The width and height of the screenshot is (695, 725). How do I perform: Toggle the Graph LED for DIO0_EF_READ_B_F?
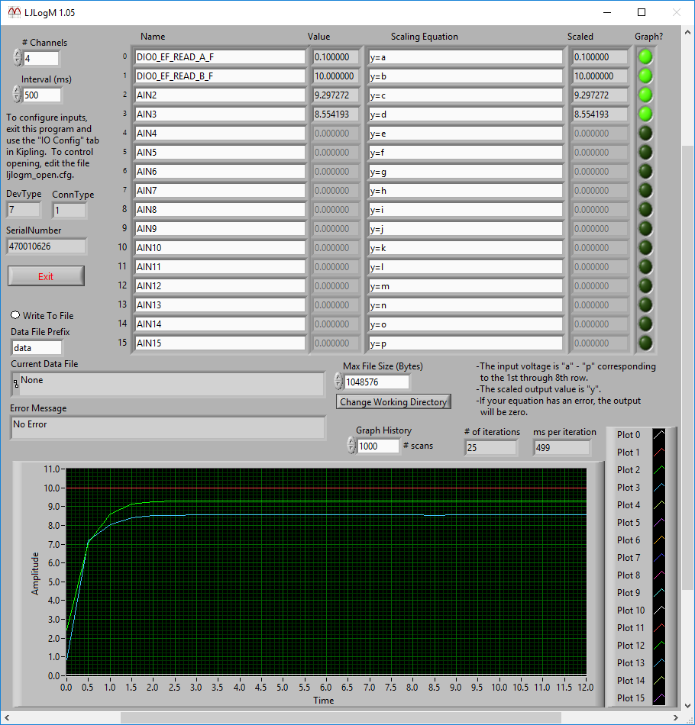(645, 76)
